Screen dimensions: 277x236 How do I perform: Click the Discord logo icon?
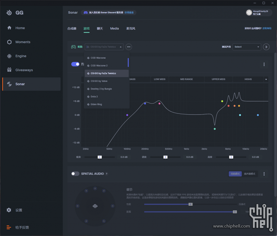click(85, 12)
